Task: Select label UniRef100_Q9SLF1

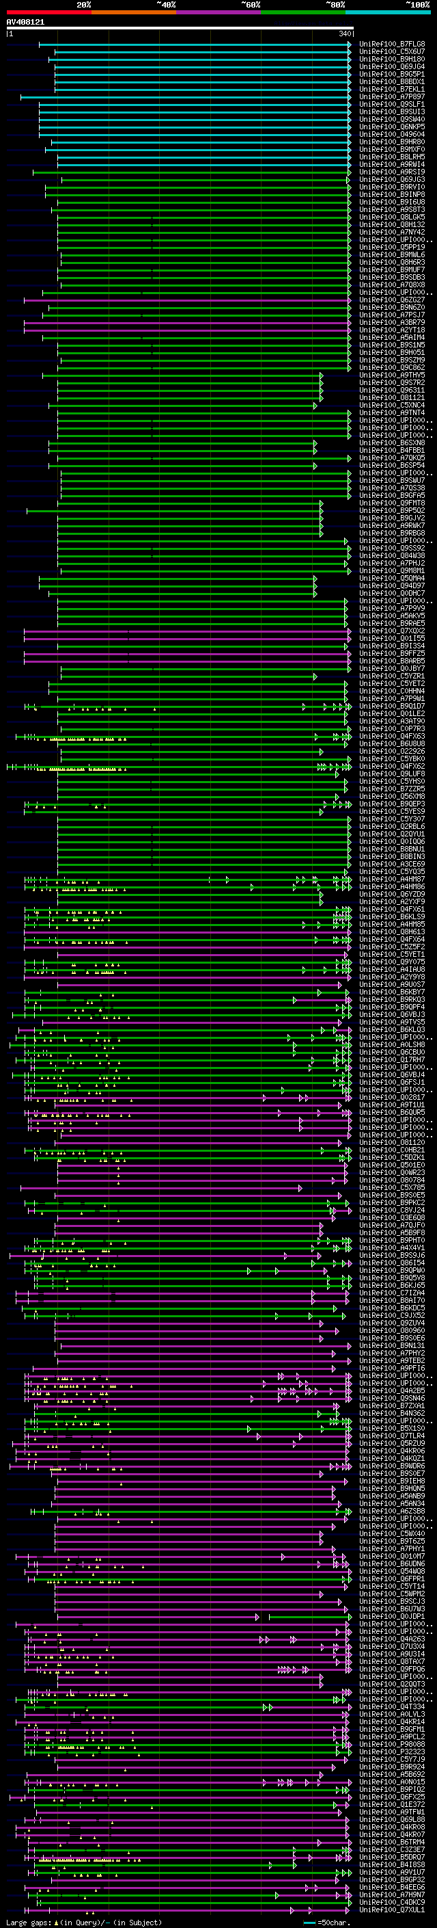Action: 392,104
